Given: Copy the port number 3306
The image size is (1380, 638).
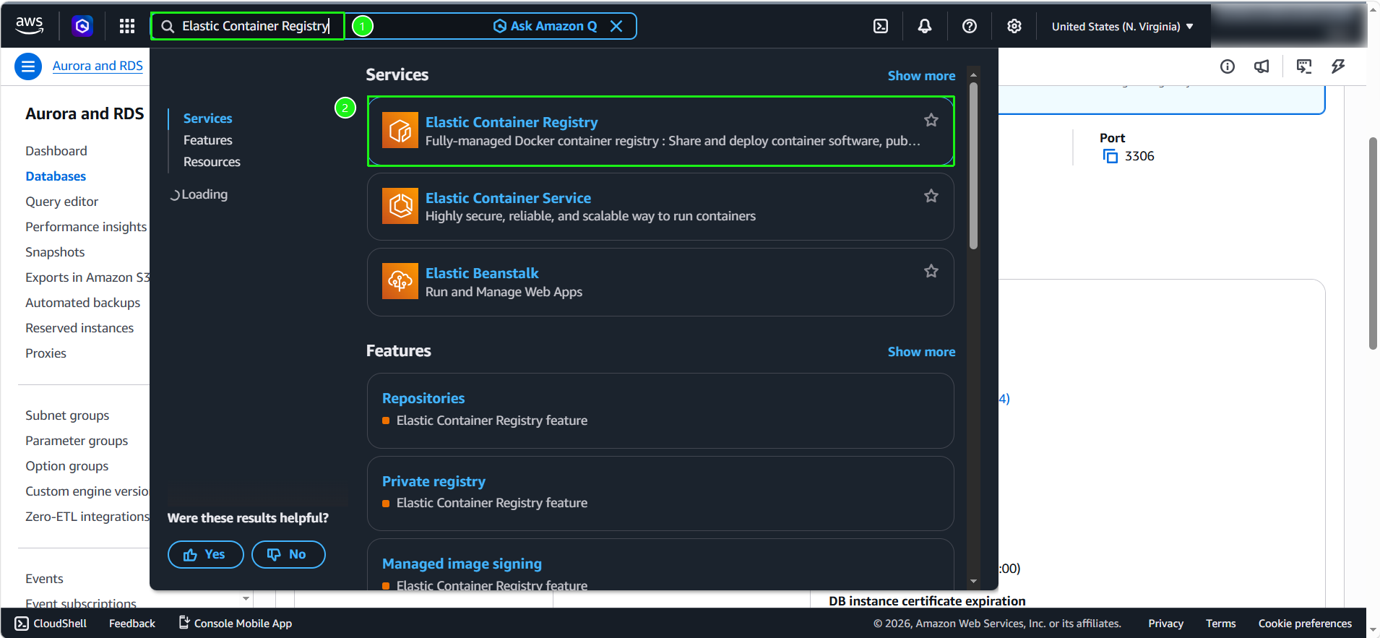Looking at the screenshot, I should (x=1111, y=156).
